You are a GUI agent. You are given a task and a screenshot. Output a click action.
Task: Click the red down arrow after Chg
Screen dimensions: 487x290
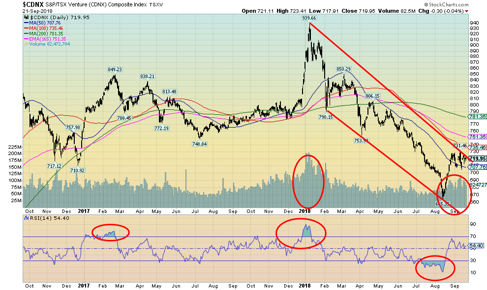[466, 11]
